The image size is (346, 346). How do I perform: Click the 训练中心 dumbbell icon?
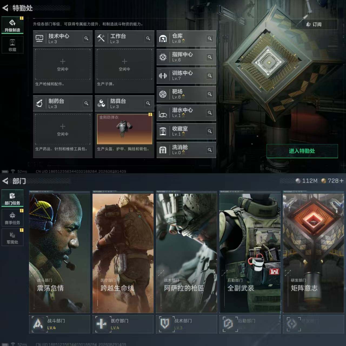pos(163,76)
